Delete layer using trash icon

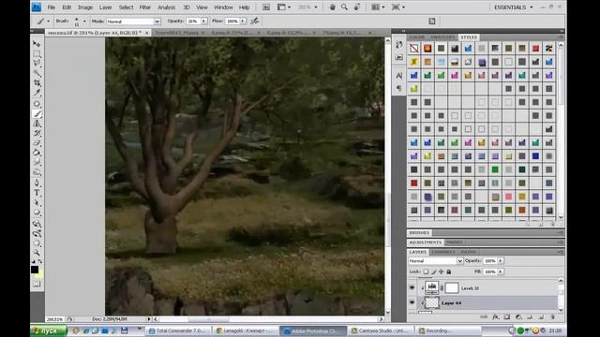pos(552,316)
